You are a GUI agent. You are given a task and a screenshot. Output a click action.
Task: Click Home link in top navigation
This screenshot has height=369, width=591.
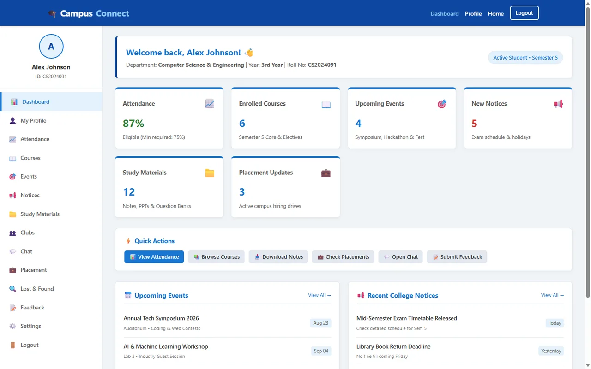pos(496,13)
